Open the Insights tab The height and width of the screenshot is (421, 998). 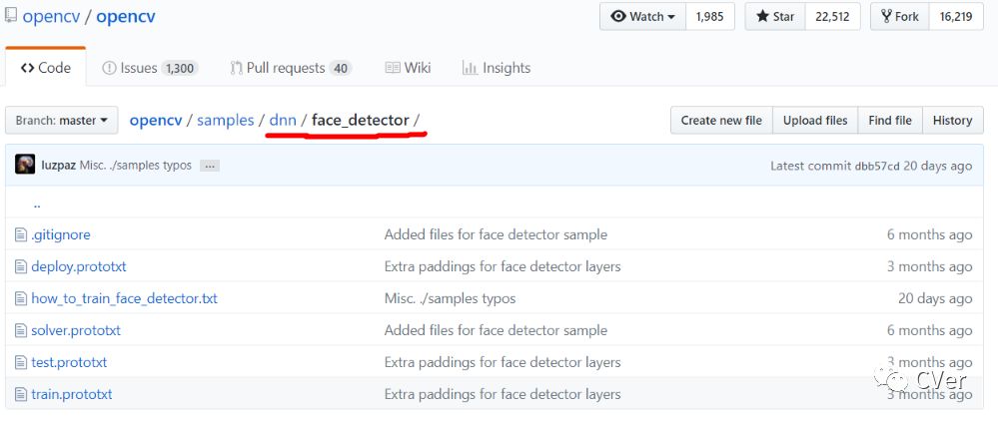coord(497,68)
